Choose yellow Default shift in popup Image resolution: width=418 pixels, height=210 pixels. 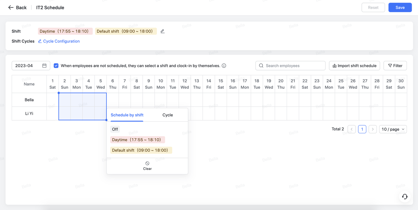[141, 150]
